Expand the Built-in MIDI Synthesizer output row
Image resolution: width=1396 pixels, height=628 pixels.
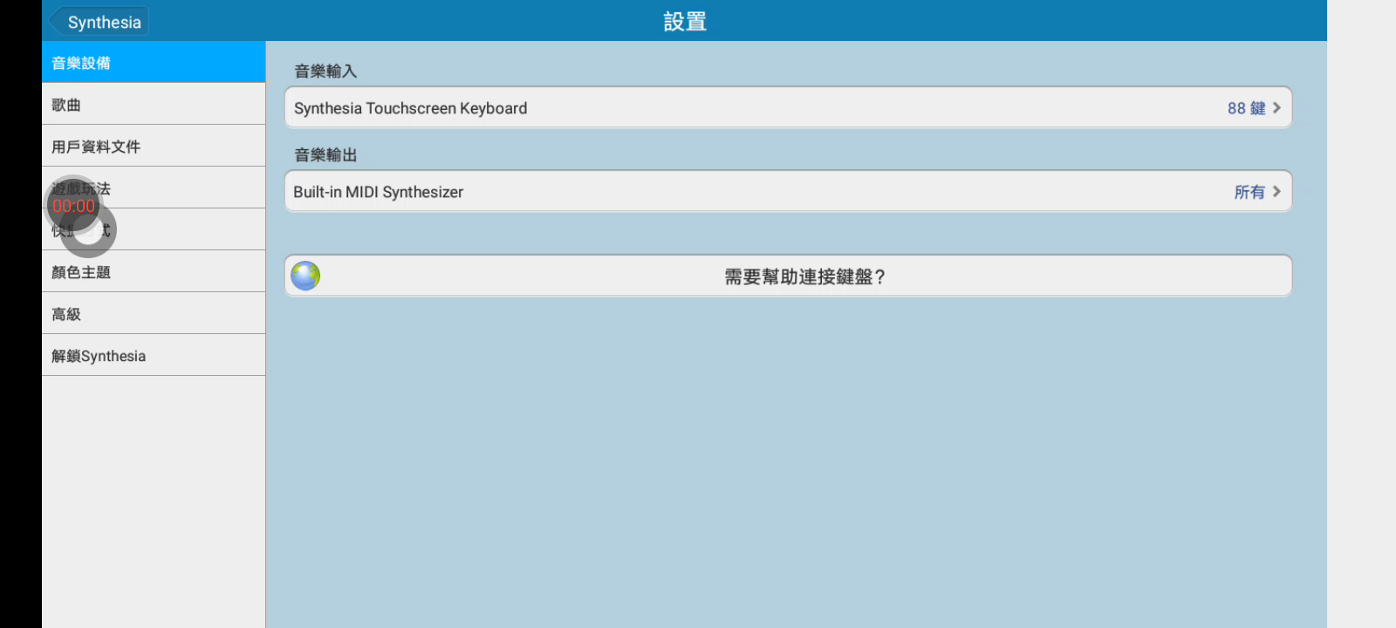click(788, 192)
